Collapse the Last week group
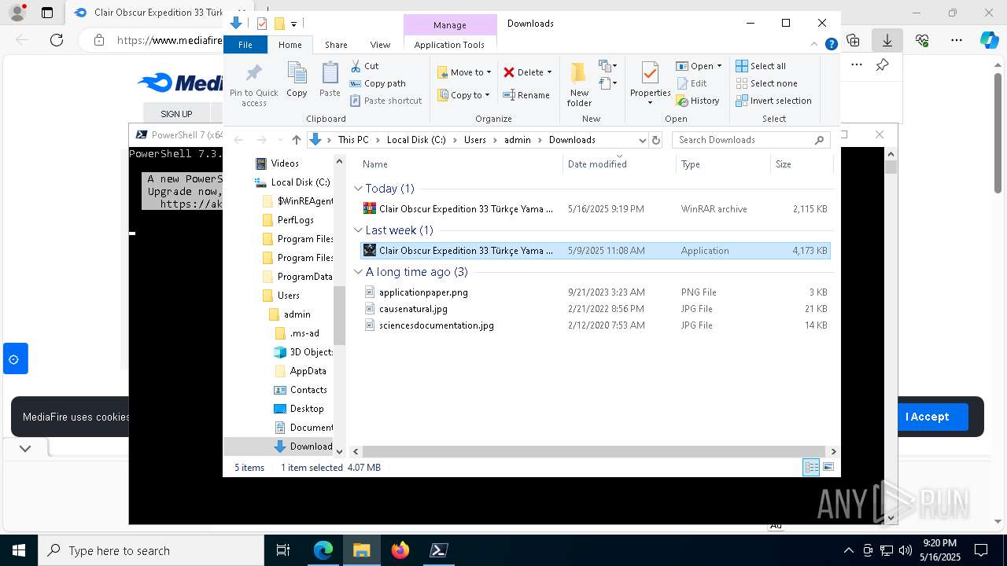The image size is (1007, 566). 358,230
